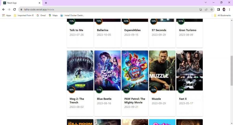Click the address bar URL field
The width and height of the screenshot is (233, 125).
(x=110, y=10)
